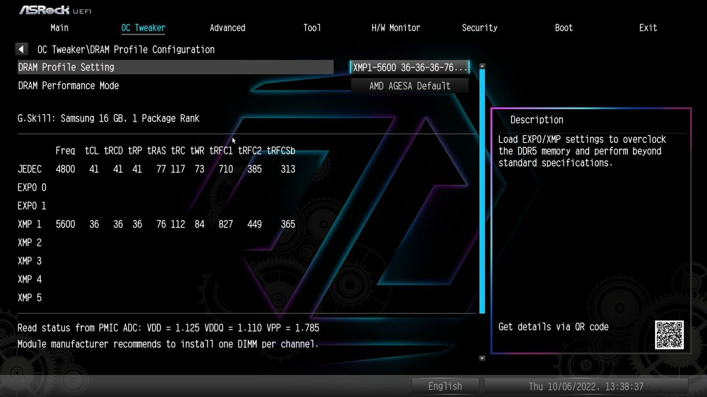707x397 pixels.
Task: Click the EXPO 1 row label
Action: point(32,206)
